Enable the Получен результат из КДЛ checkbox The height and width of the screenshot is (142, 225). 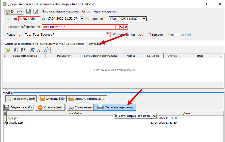(x=149, y=35)
